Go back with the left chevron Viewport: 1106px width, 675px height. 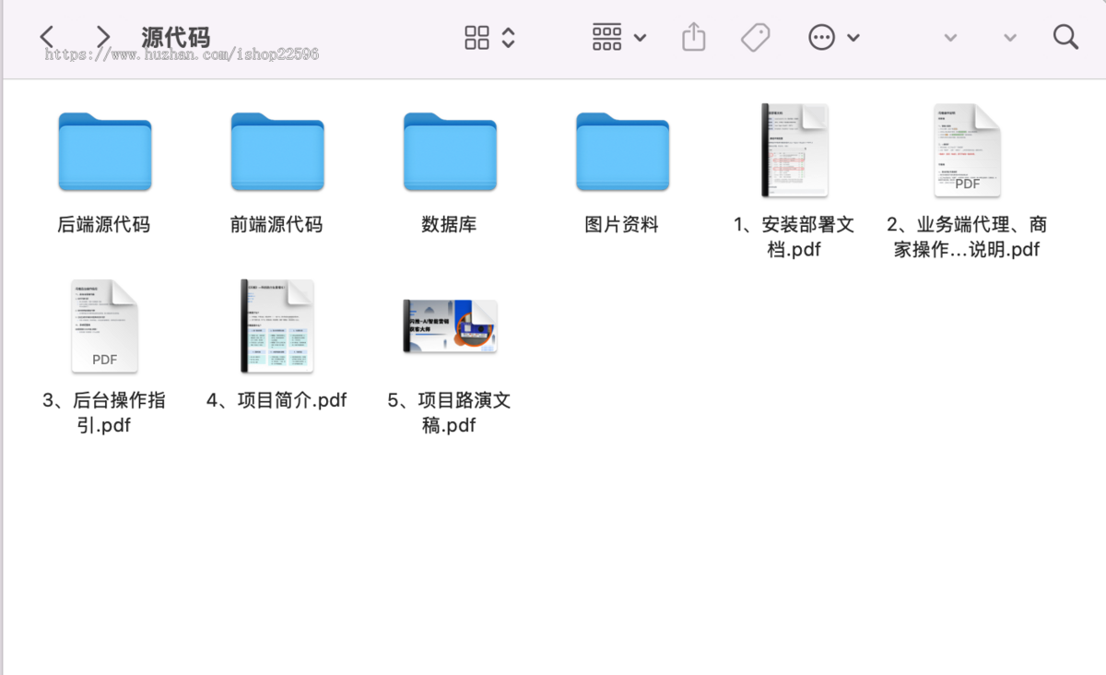click(x=47, y=37)
